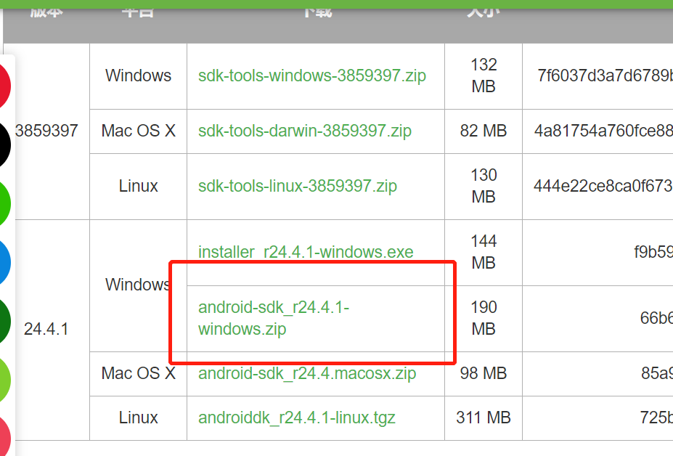Select the 144 MB size cell
Screen dimensions: 673x456
point(484,252)
